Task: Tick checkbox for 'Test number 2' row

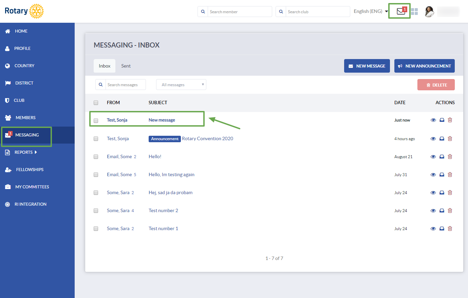Action: pos(96,210)
